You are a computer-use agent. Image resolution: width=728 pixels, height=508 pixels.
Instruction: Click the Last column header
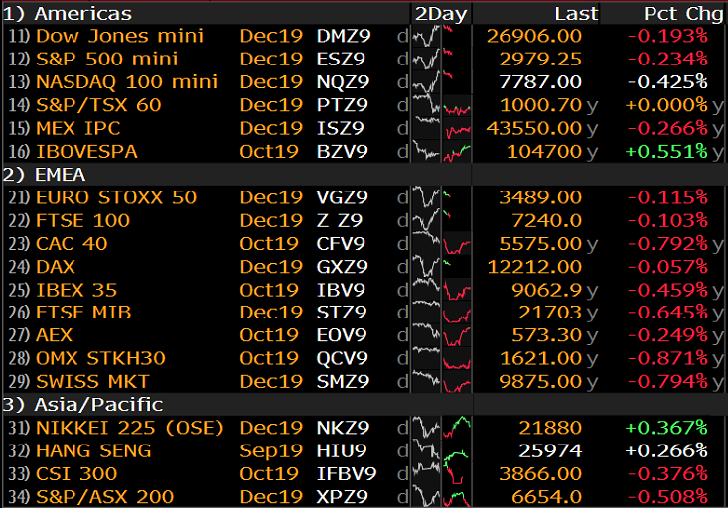[576, 13]
